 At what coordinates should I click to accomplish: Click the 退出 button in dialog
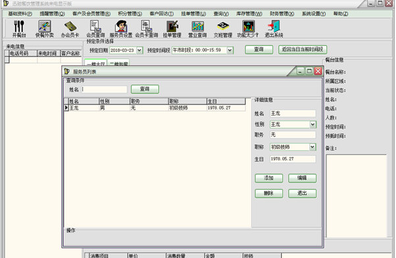point(302,194)
